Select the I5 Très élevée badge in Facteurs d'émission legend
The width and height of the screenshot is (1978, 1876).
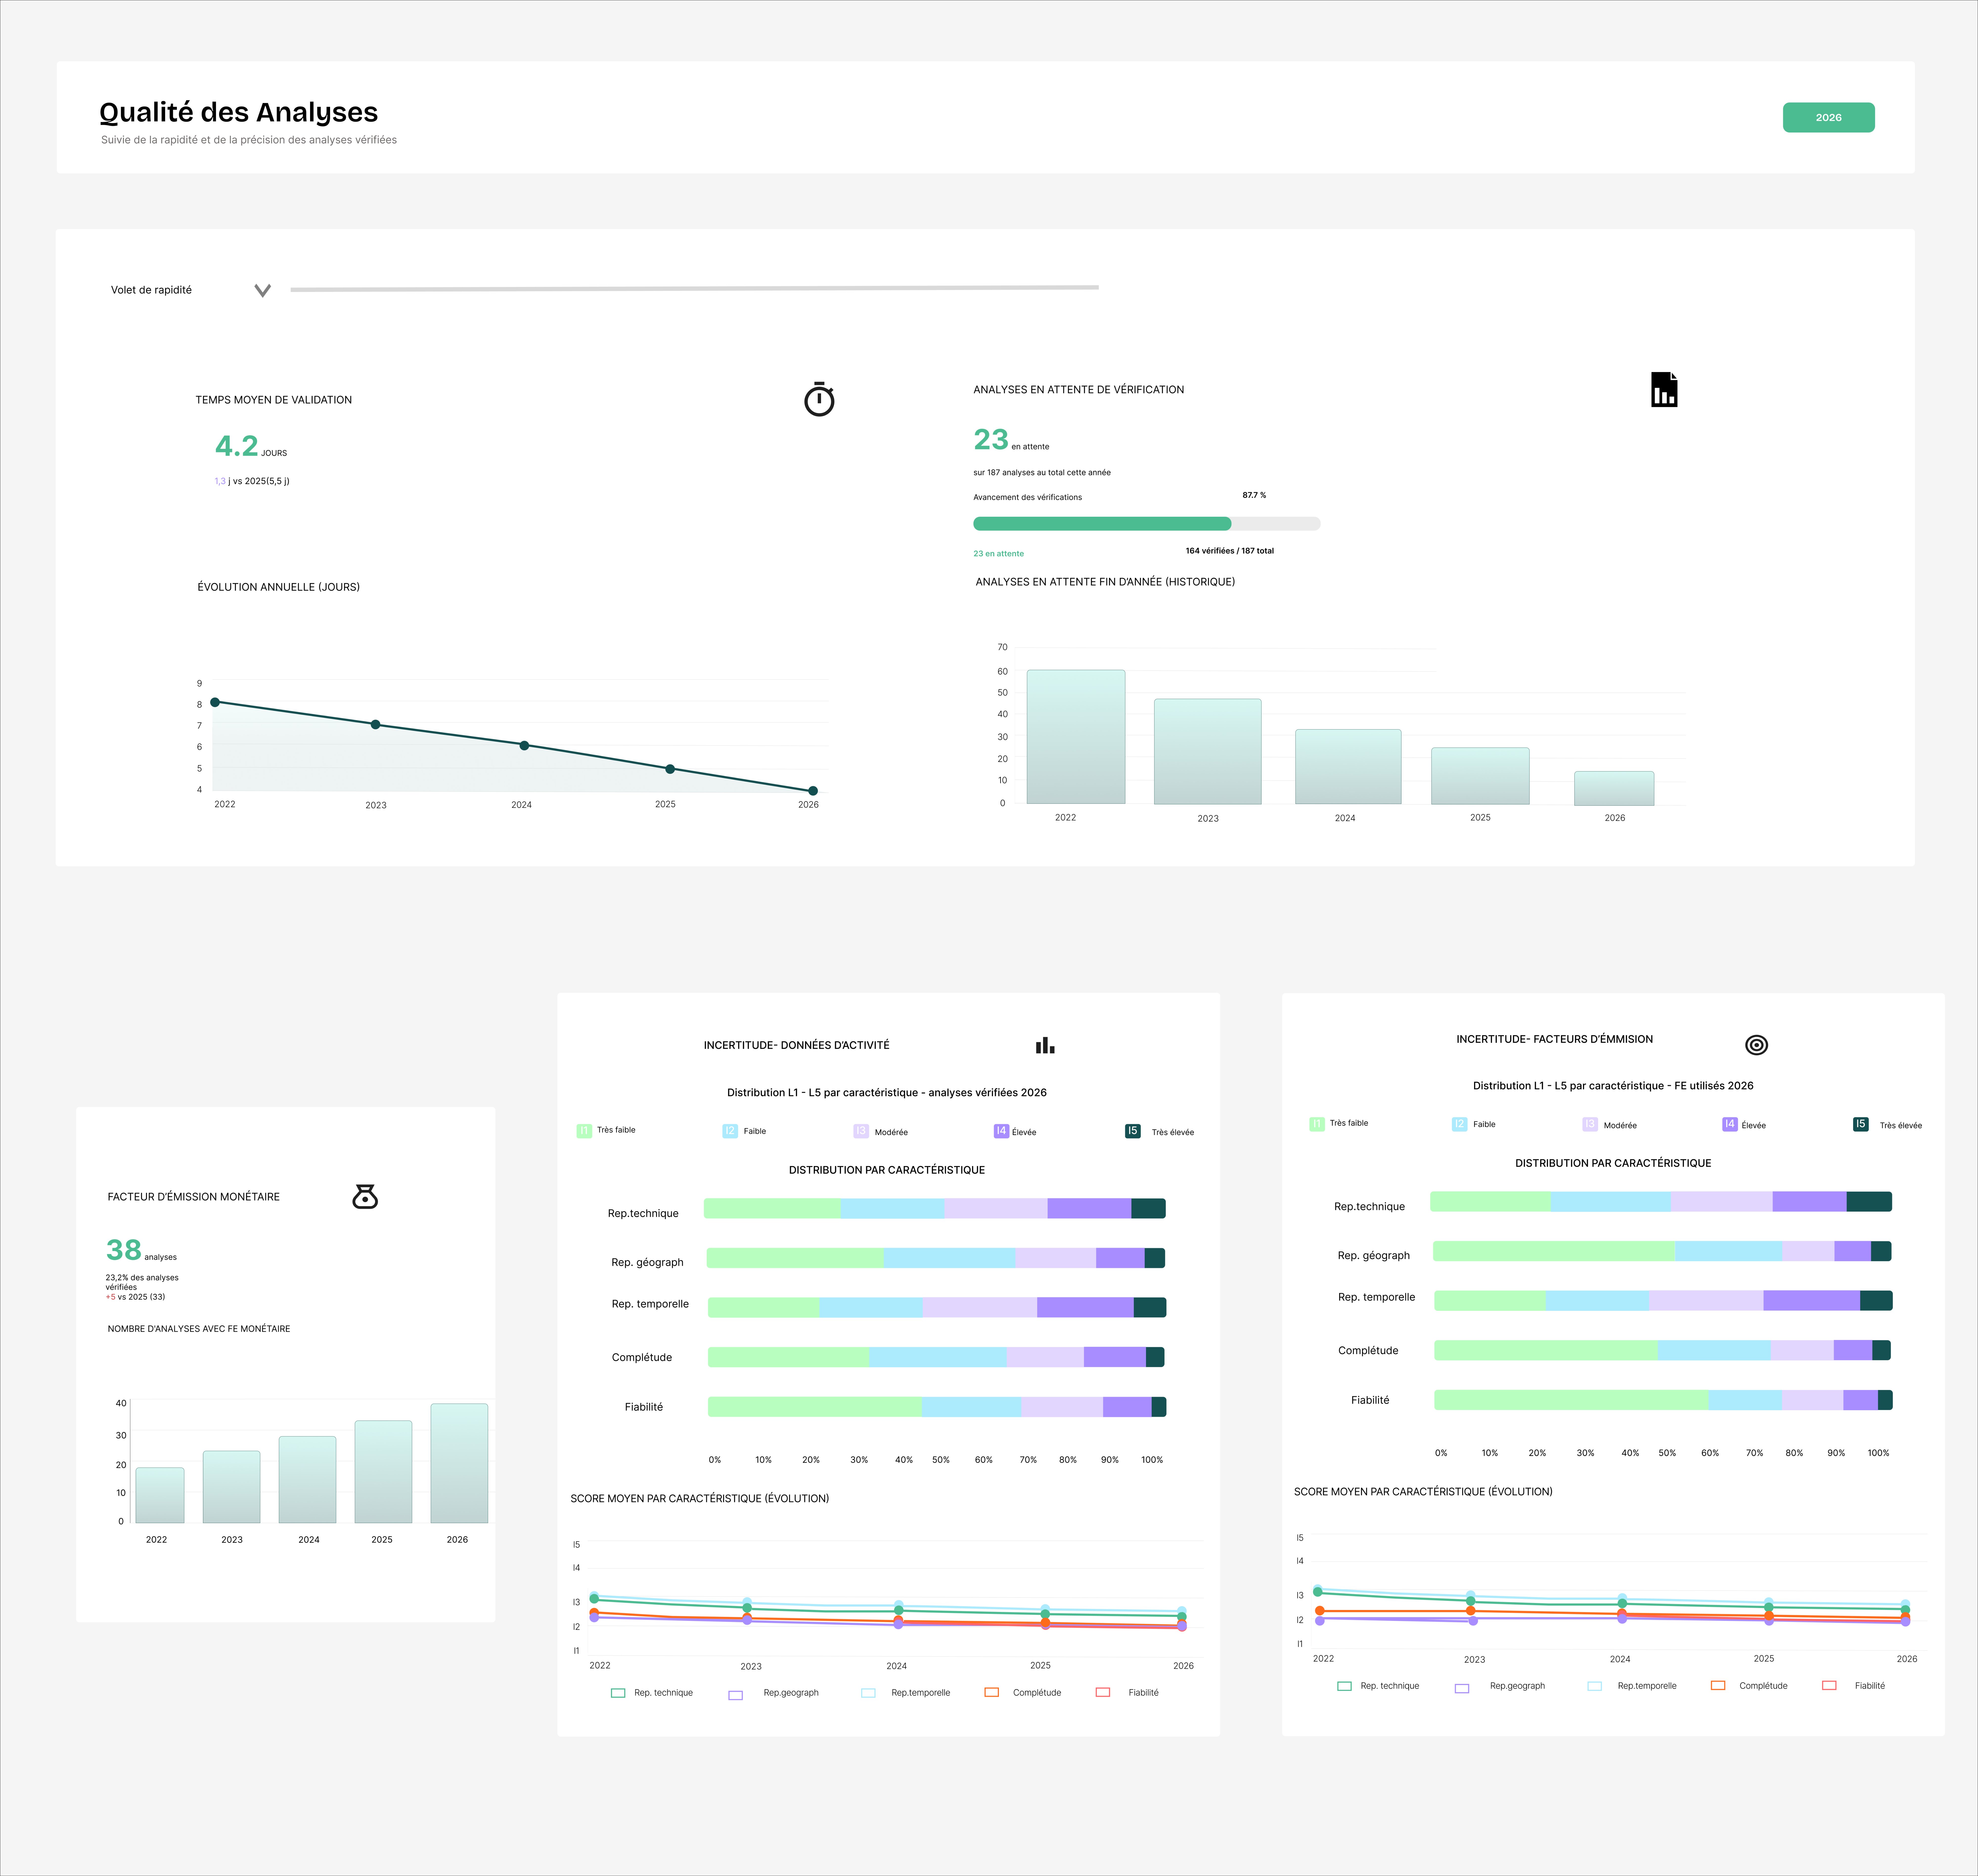click(x=1861, y=1124)
